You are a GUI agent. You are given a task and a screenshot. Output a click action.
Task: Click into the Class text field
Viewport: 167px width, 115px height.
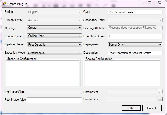coord(135,12)
